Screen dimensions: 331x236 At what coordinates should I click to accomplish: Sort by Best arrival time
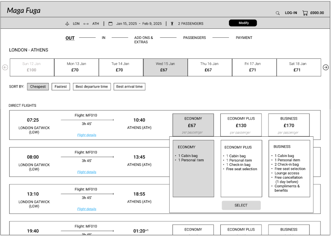129,86
